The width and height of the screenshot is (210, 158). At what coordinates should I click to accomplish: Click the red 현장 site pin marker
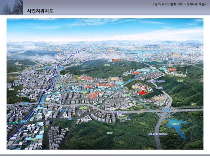[143, 88]
